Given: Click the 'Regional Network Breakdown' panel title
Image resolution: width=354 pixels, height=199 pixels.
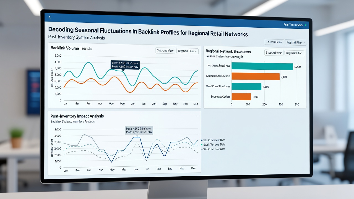Looking at the screenshot, I should [228, 51].
